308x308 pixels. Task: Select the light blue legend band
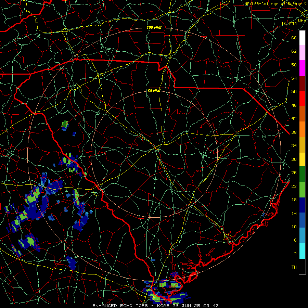tap(302, 235)
